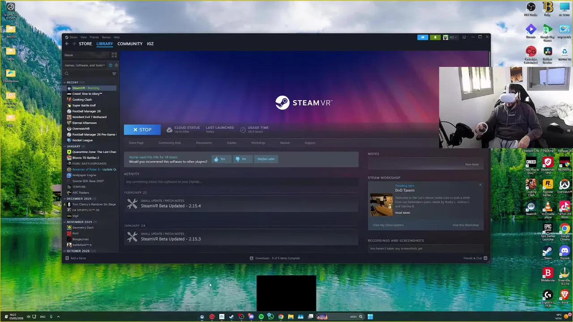Click the Cloud Status cloud icon
This screenshot has height=322, width=573.
click(x=169, y=130)
